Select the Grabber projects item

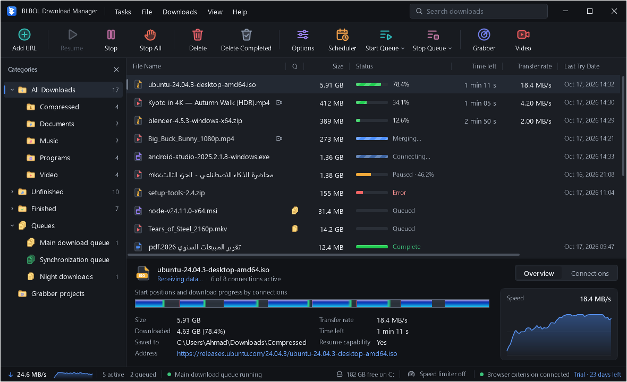click(63, 294)
